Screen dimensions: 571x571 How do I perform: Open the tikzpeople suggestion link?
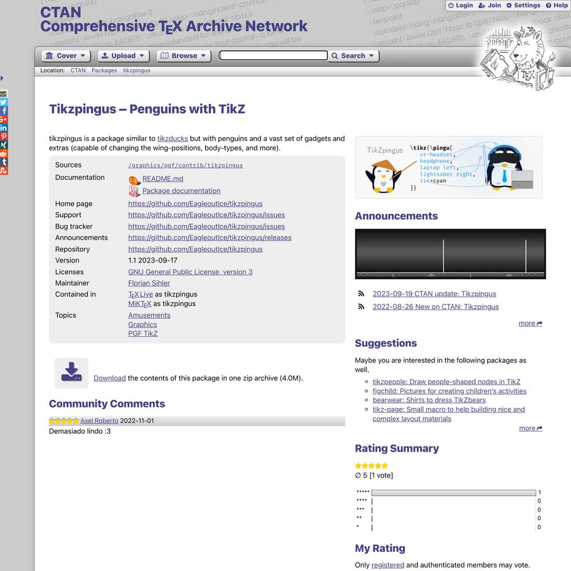pyautogui.click(x=447, y=381)
